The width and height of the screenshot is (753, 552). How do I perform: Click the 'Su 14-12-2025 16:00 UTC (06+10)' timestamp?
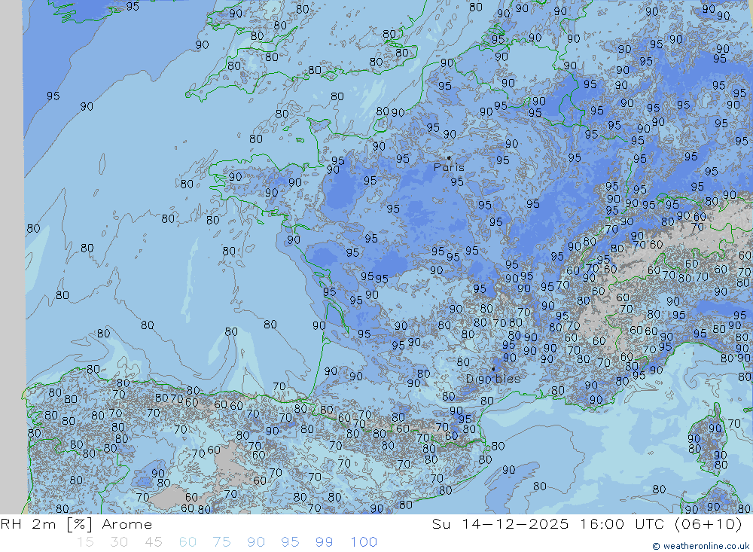click(x=587, y=523)
